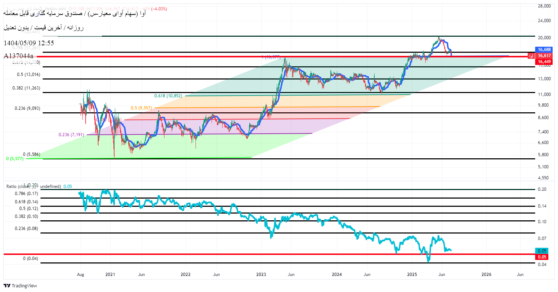This screenshot has width=558, height=292.
Task: Click the 2024 label on time axis
Action: coord(337,275)
